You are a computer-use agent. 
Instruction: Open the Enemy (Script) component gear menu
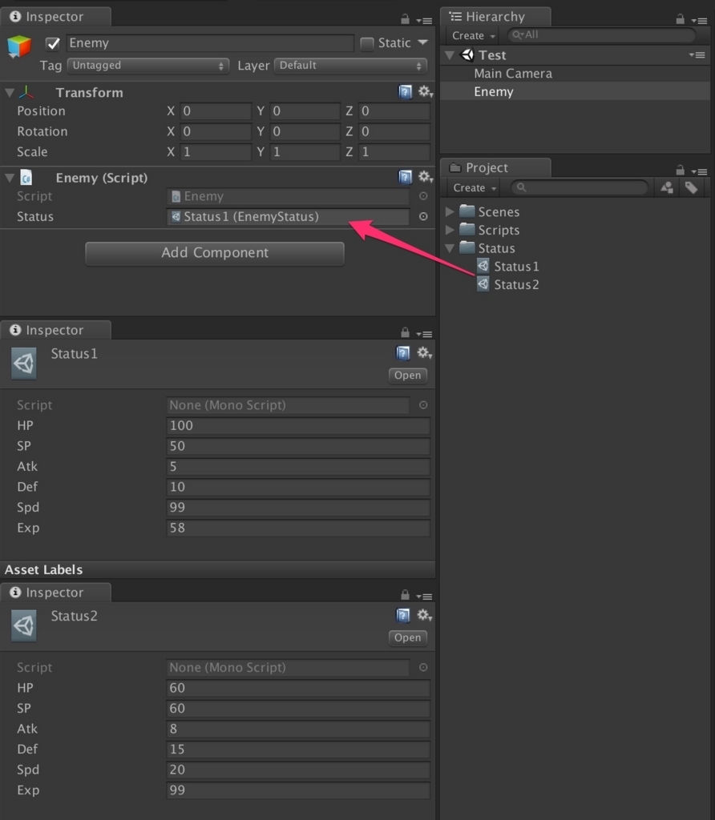coord(425,177)
